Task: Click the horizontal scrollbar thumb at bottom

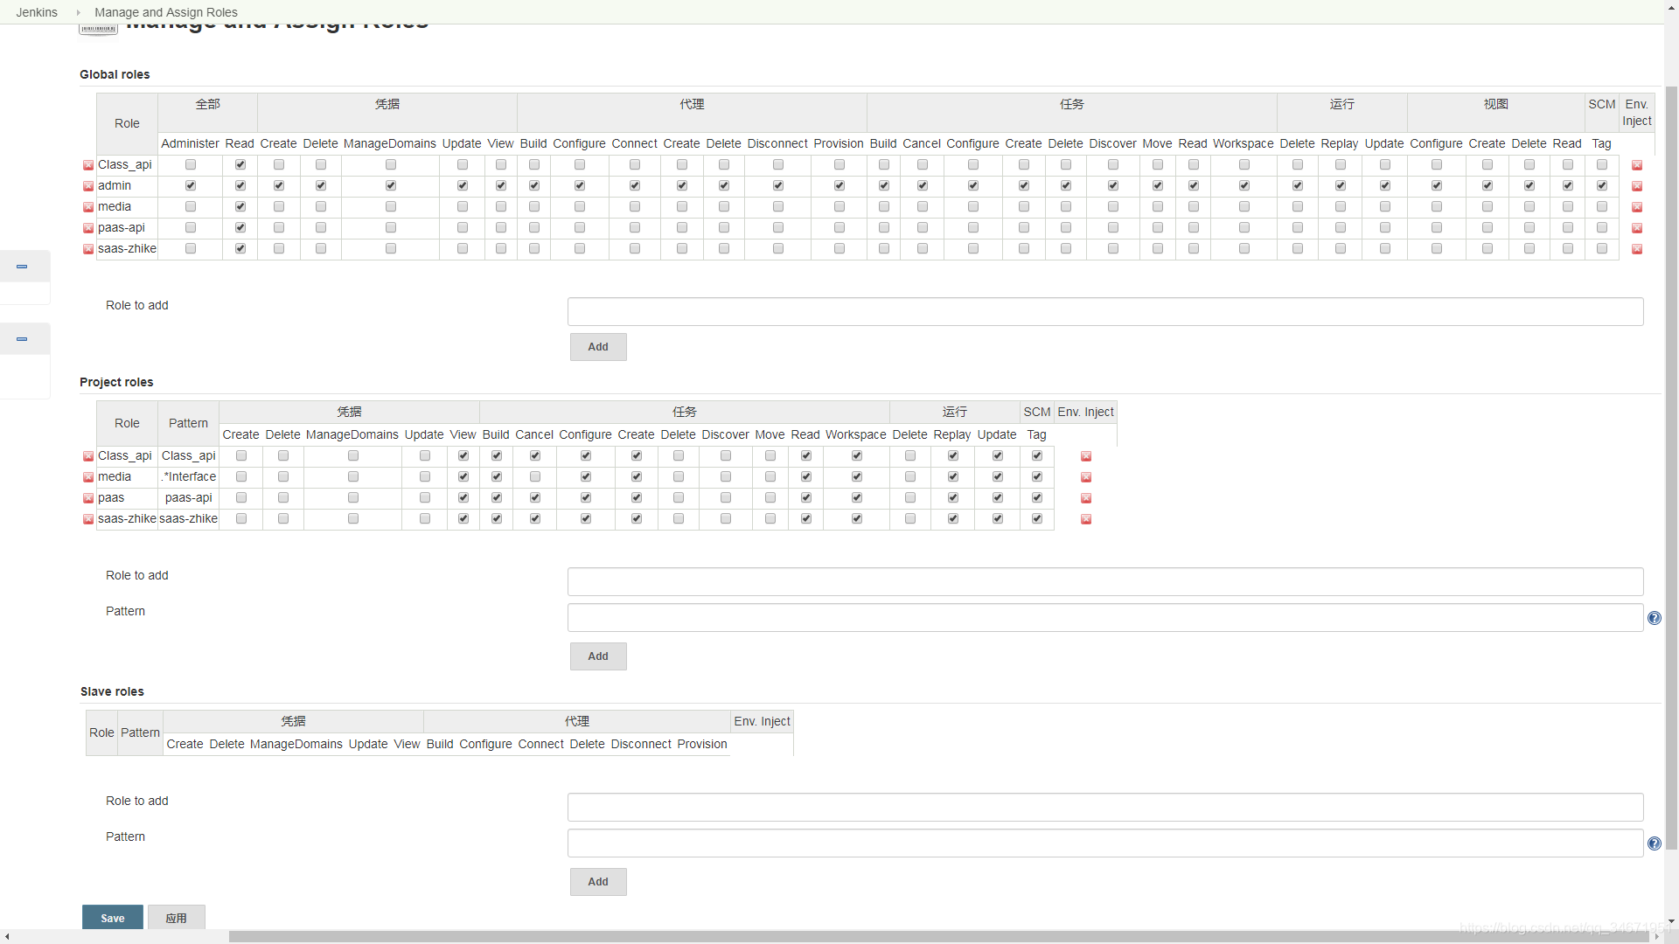Action: (x=939, y=936)
